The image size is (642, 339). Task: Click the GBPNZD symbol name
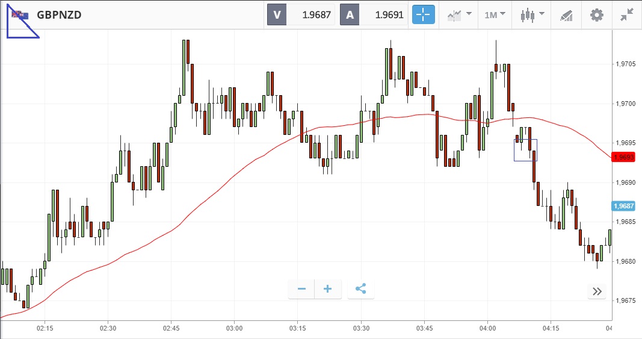click(x=59, y=15)
